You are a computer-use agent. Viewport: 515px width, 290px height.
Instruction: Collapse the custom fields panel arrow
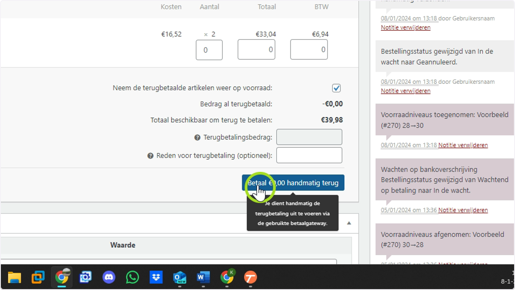point(349,223)
